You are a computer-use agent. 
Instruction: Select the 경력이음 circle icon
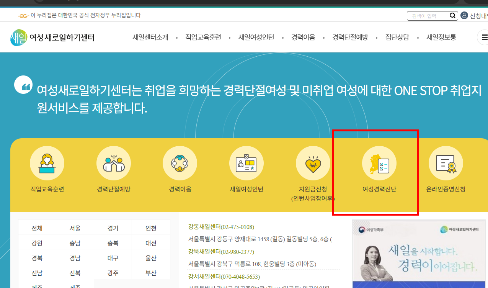(180, 163)
